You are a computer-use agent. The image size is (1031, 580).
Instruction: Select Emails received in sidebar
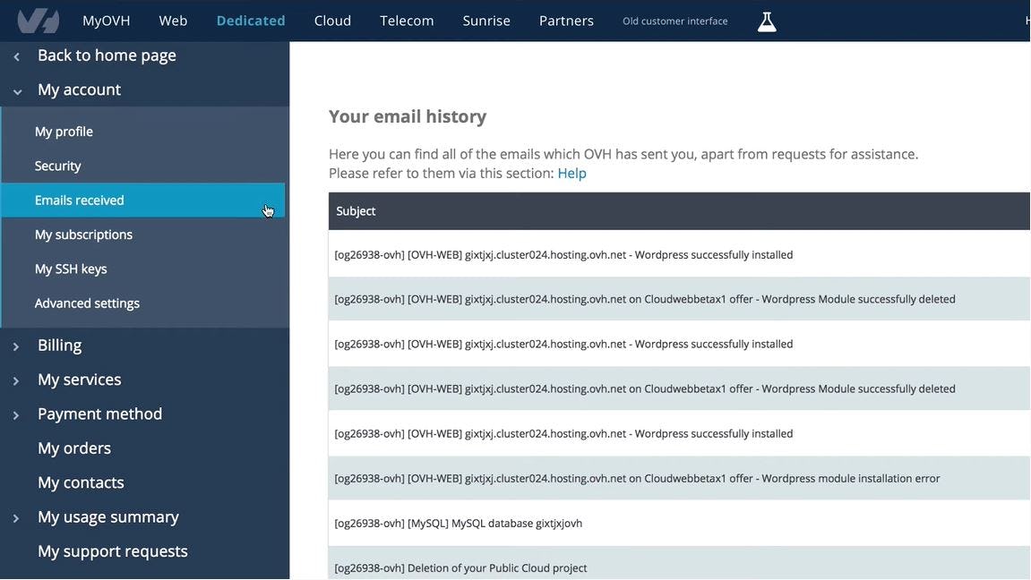click(143, 200)
